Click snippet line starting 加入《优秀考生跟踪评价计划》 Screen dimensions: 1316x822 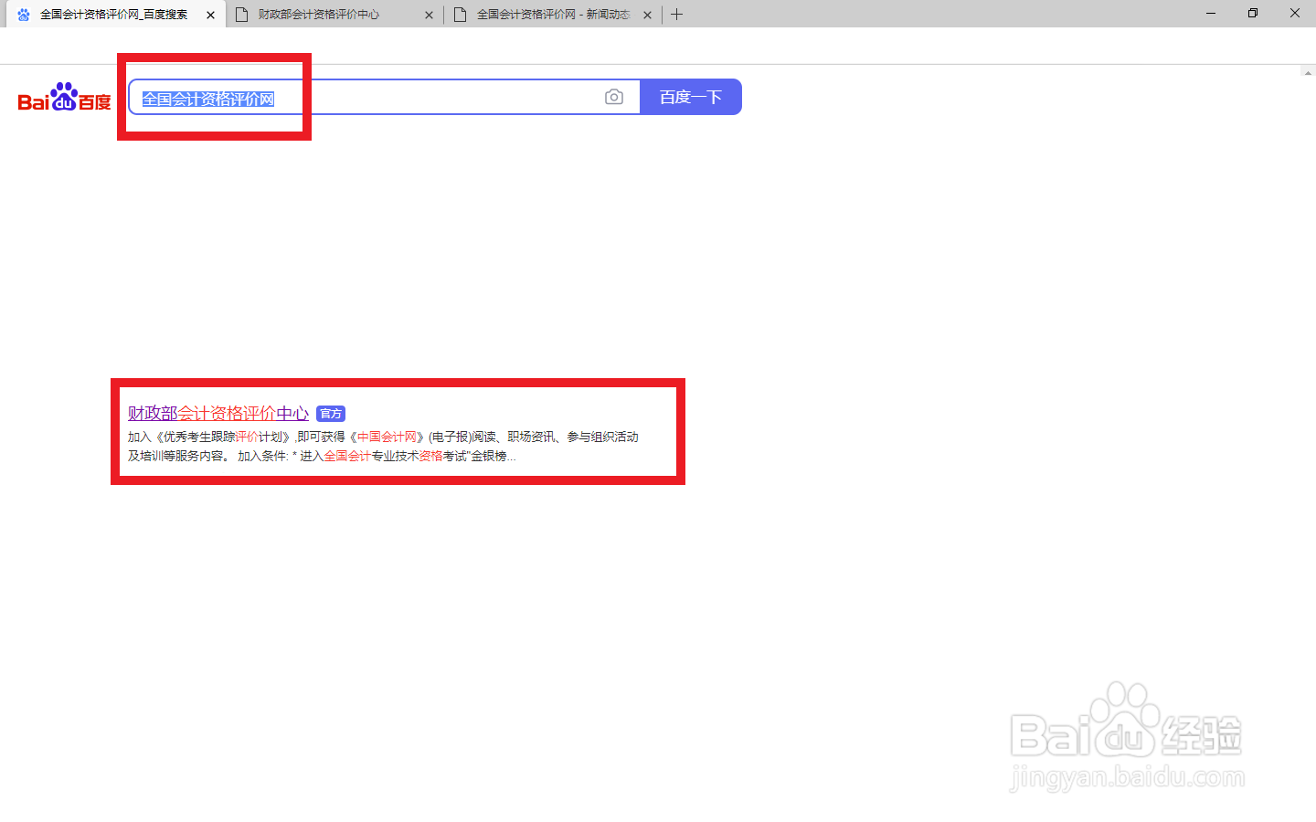coord(383,437)
